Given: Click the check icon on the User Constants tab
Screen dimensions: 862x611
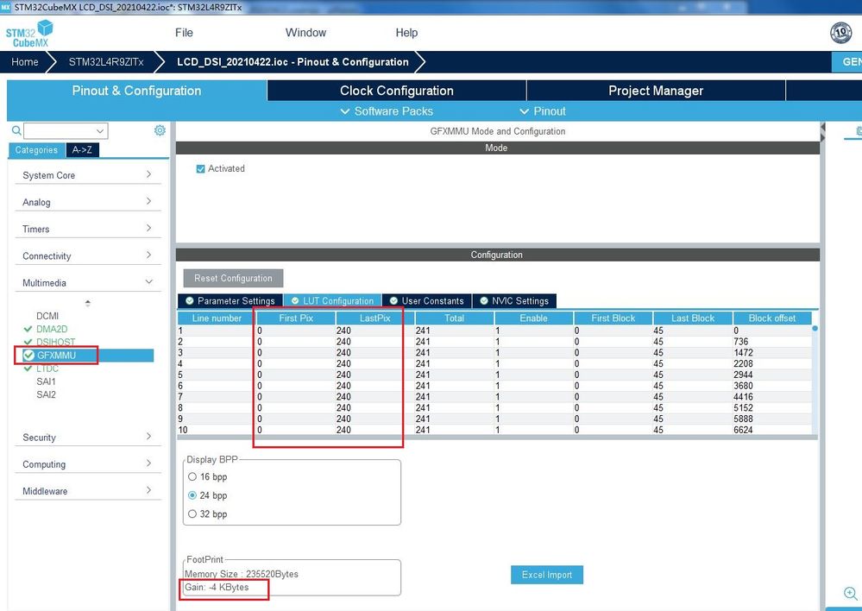Looking at the screenshot, I should pos(393,301).
